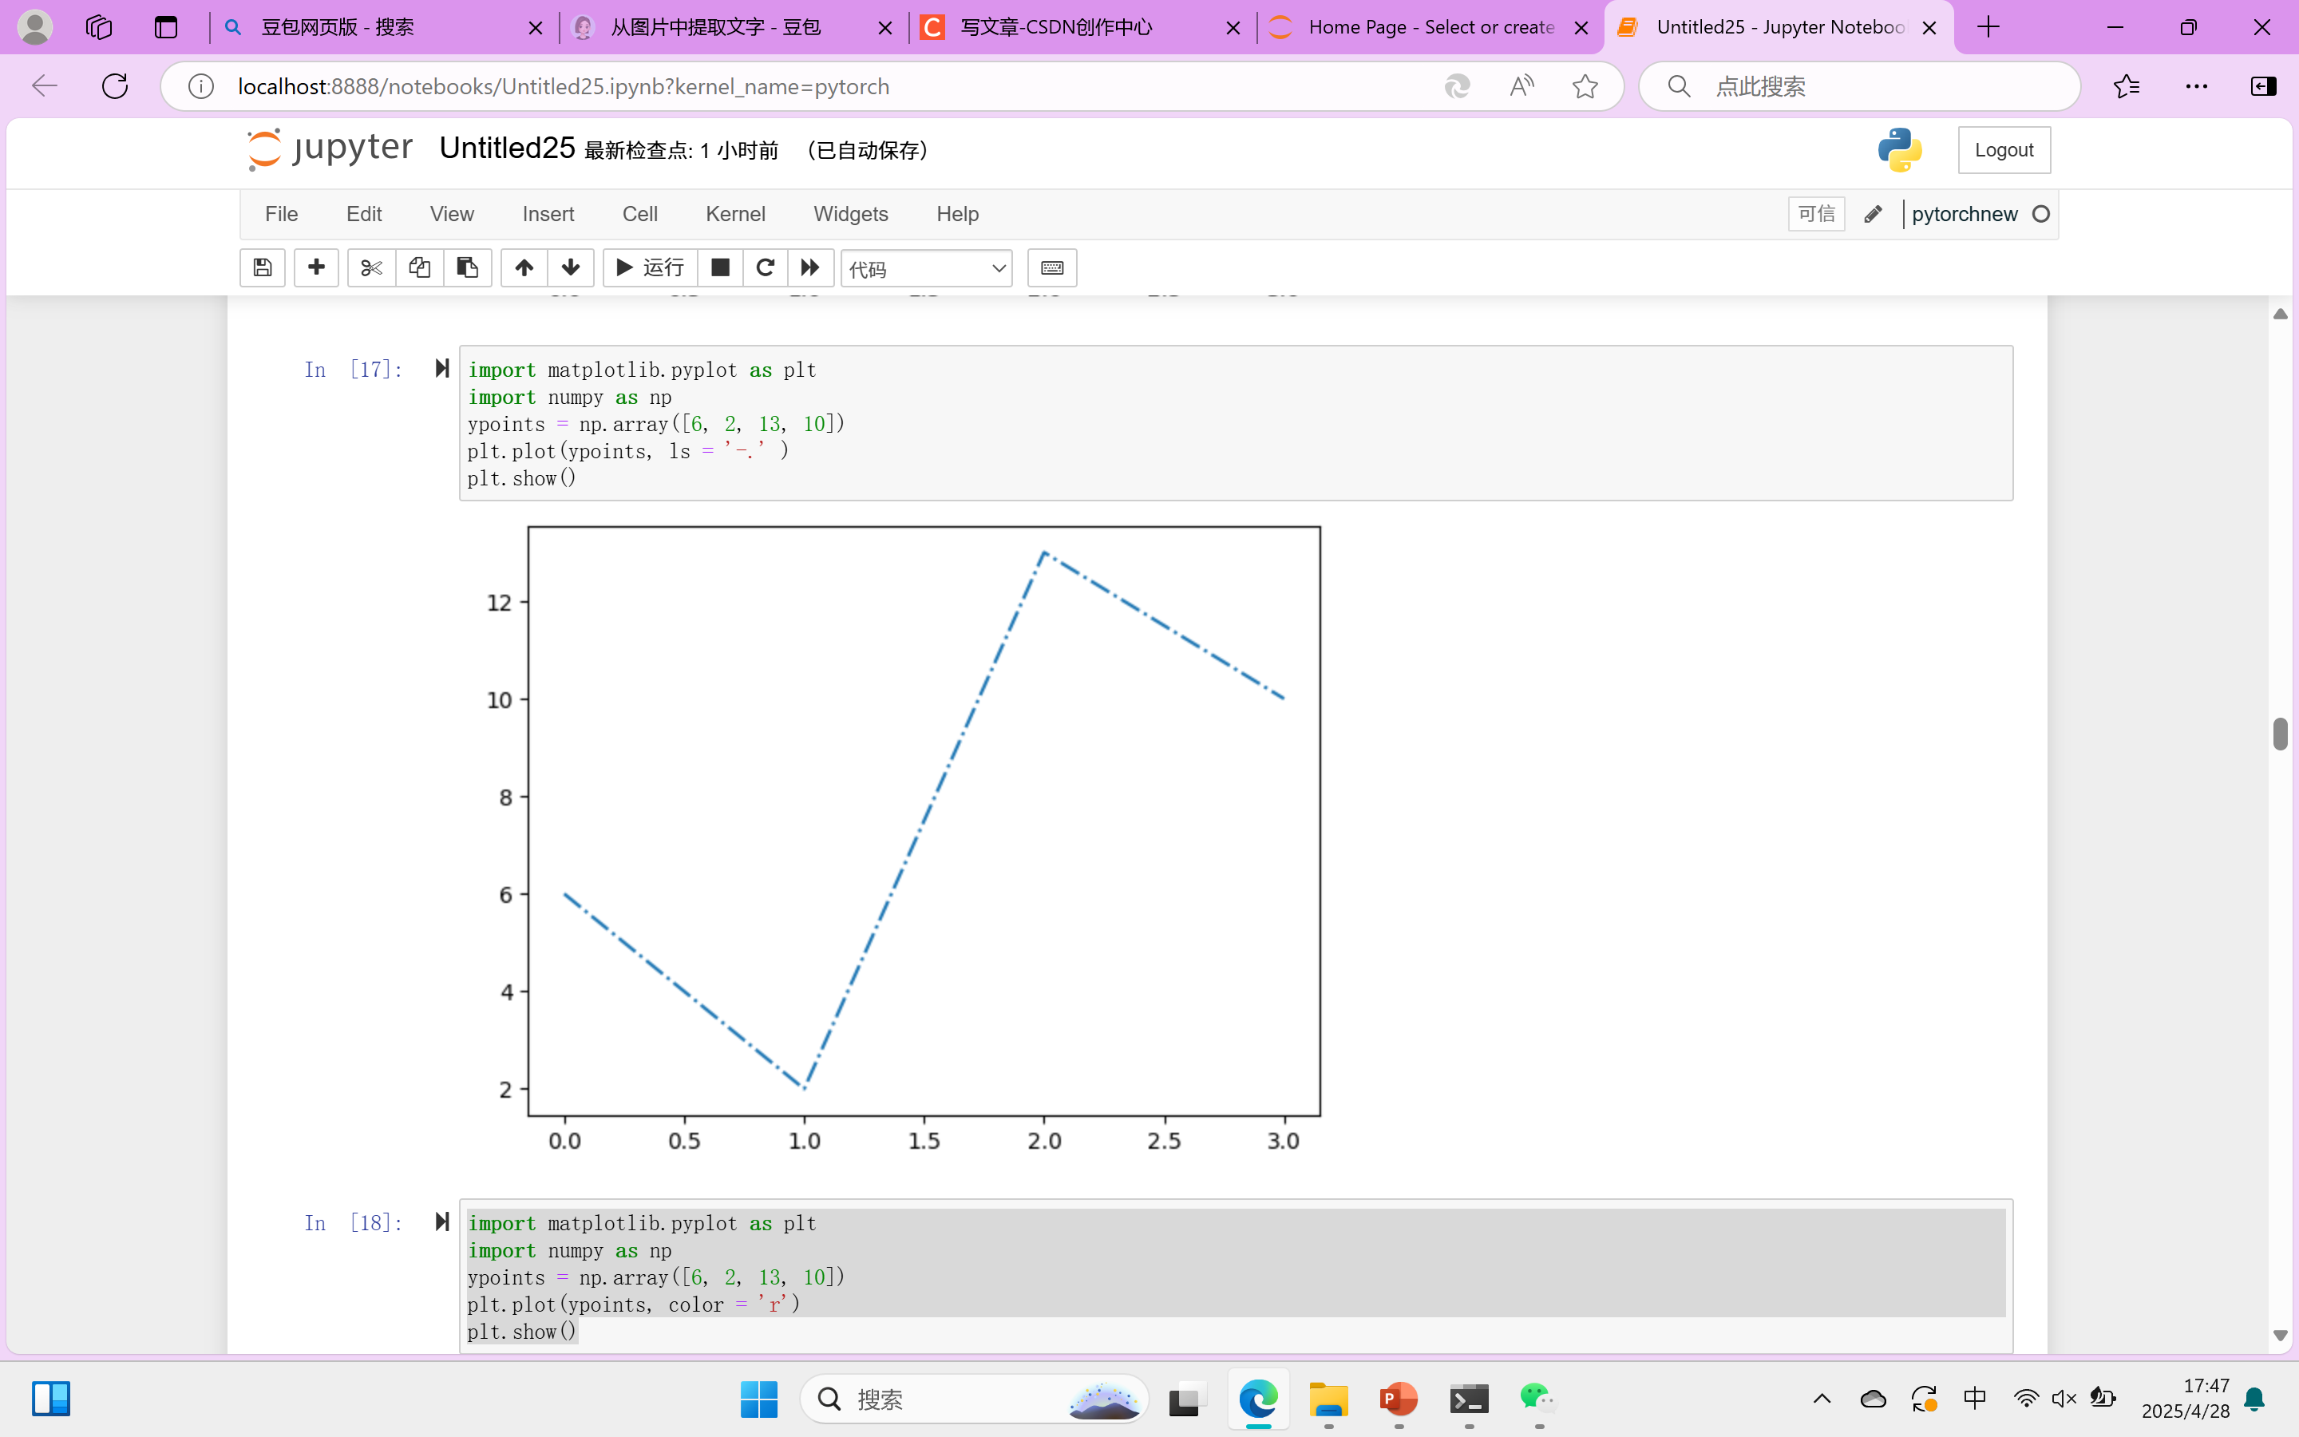Screen dimensions: 2299x1437
Task: Click the Logout button
Action: point(2004,150)
